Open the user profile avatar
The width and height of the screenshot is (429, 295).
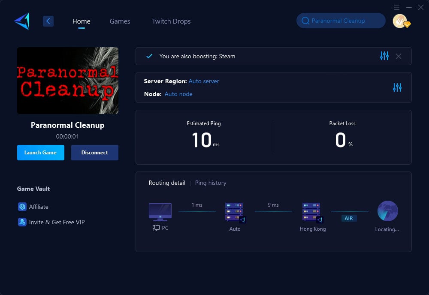click(400, 21)
